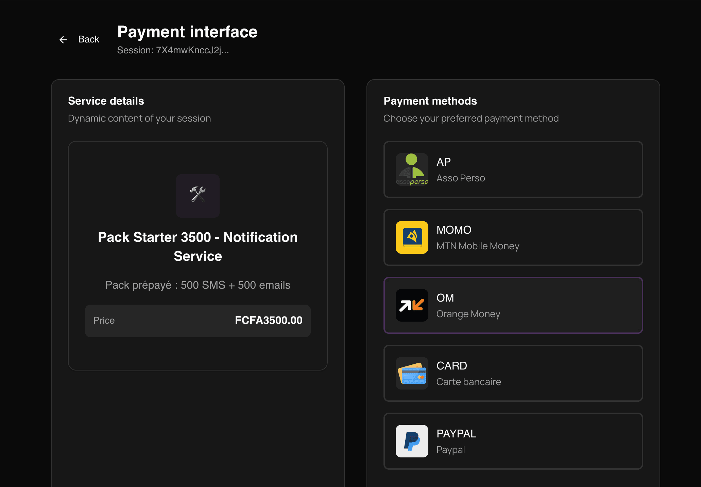Click the Asso Perso logo icon
The height and width of the screenshot is (487, 701).
click(x=412, y=169)
